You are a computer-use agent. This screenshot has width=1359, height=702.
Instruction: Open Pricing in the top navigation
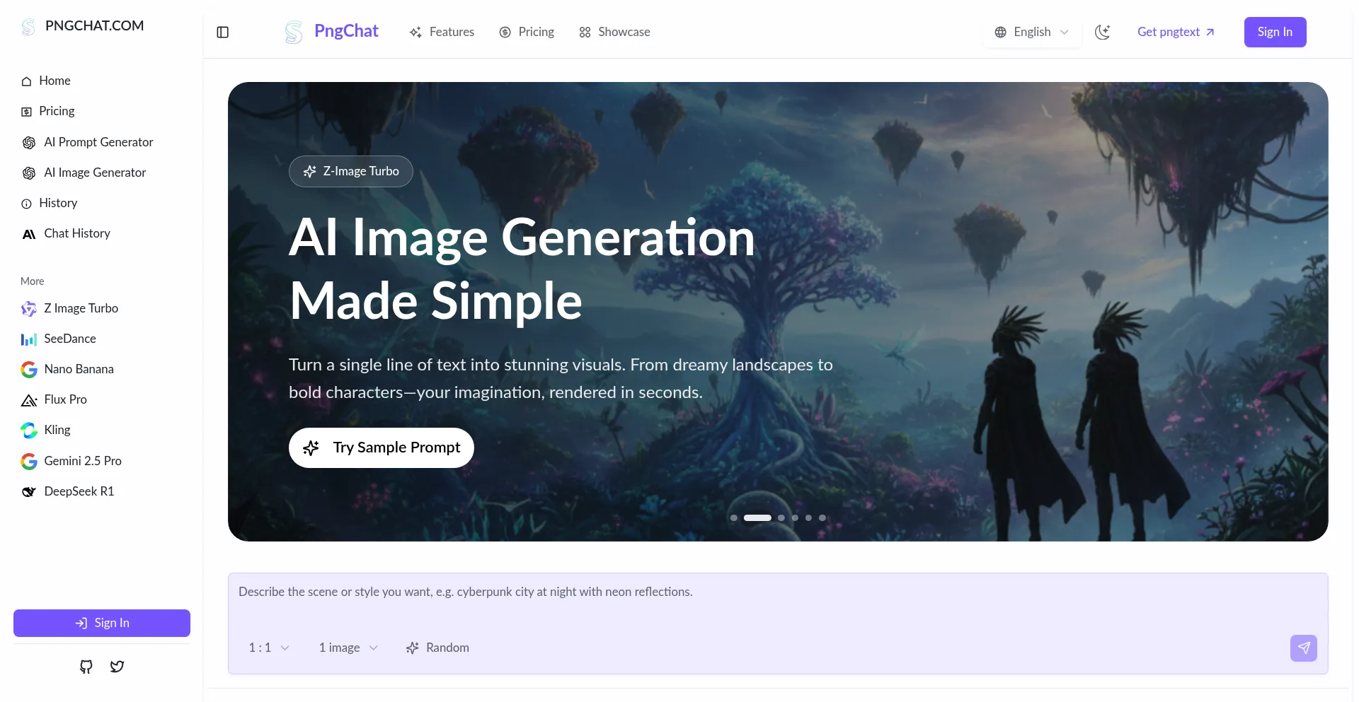[x=527, y=32]
